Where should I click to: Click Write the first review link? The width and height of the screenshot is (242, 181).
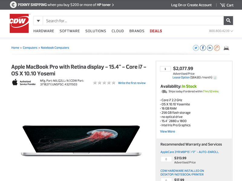132,83
